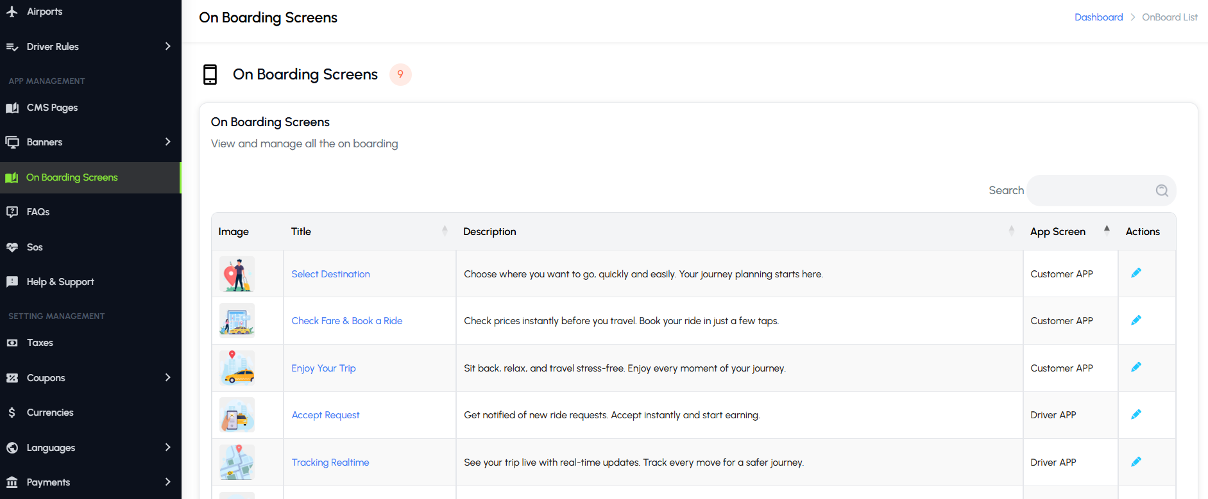Click the Dashboard breadcrumb link

[1098, 17]
